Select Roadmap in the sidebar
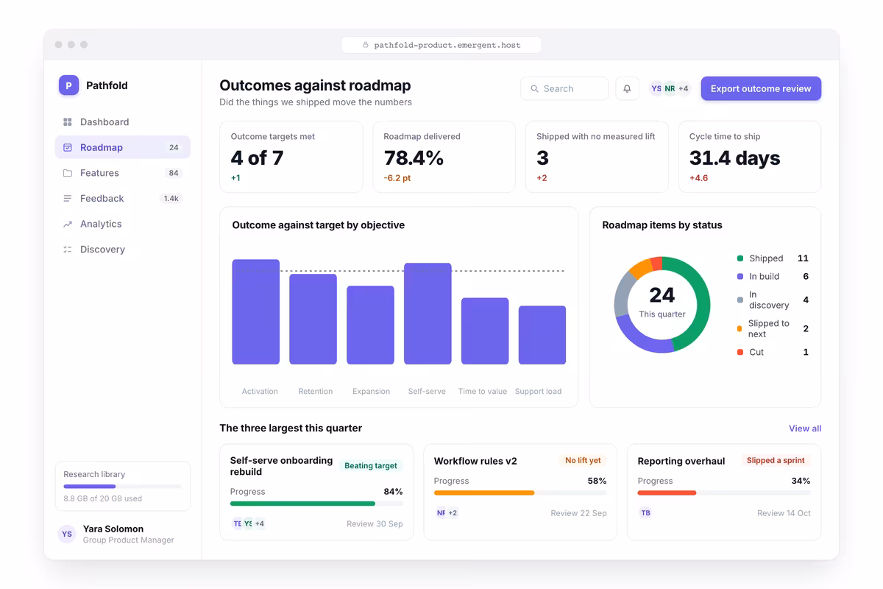The image size is (883, 589). 123,147
